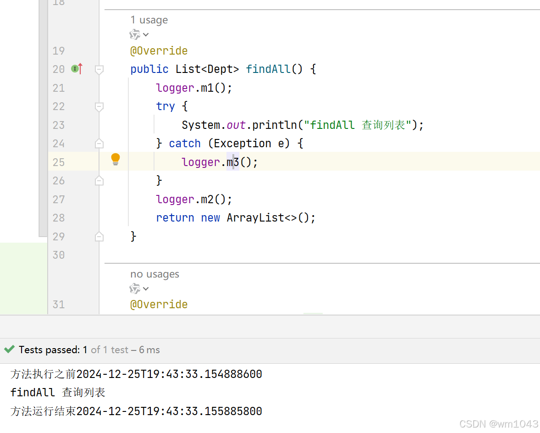Click the editor scrollbar track on the left
The image size is (540, 433).
pos(43,119)
